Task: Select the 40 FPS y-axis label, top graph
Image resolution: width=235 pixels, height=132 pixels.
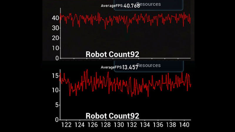Action: click(55, 18)
